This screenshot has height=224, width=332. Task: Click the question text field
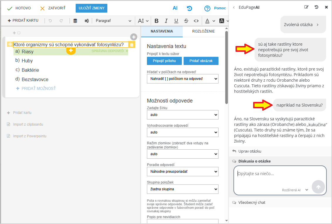(x=71, y=45)
